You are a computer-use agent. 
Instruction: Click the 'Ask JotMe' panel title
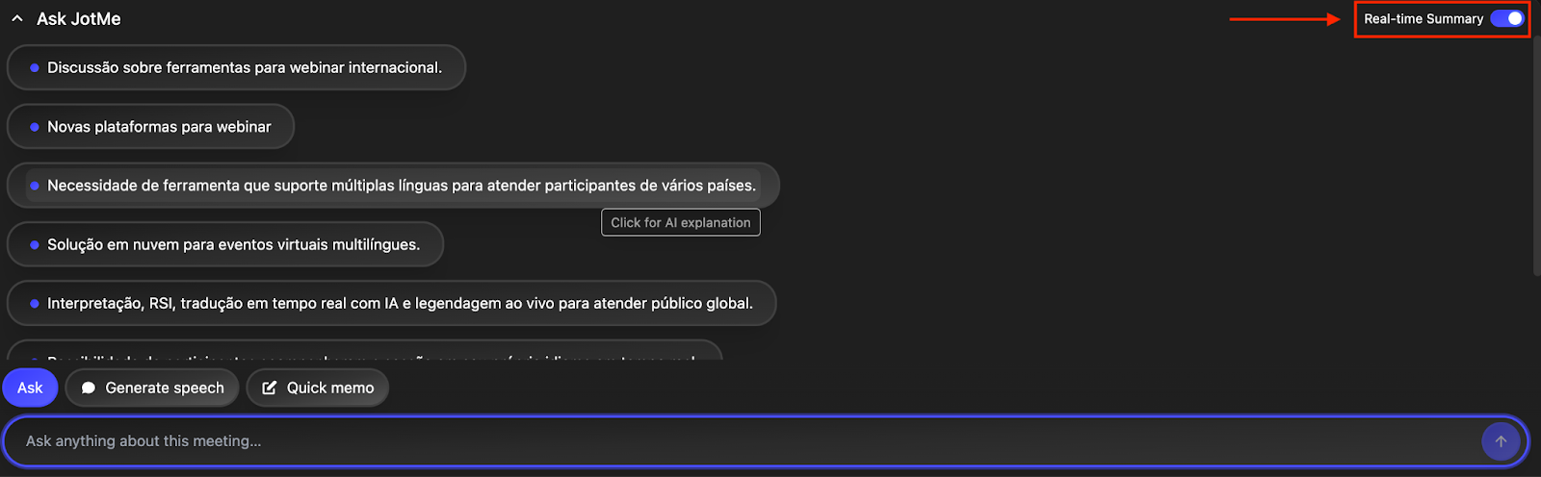tap(79, 18)
